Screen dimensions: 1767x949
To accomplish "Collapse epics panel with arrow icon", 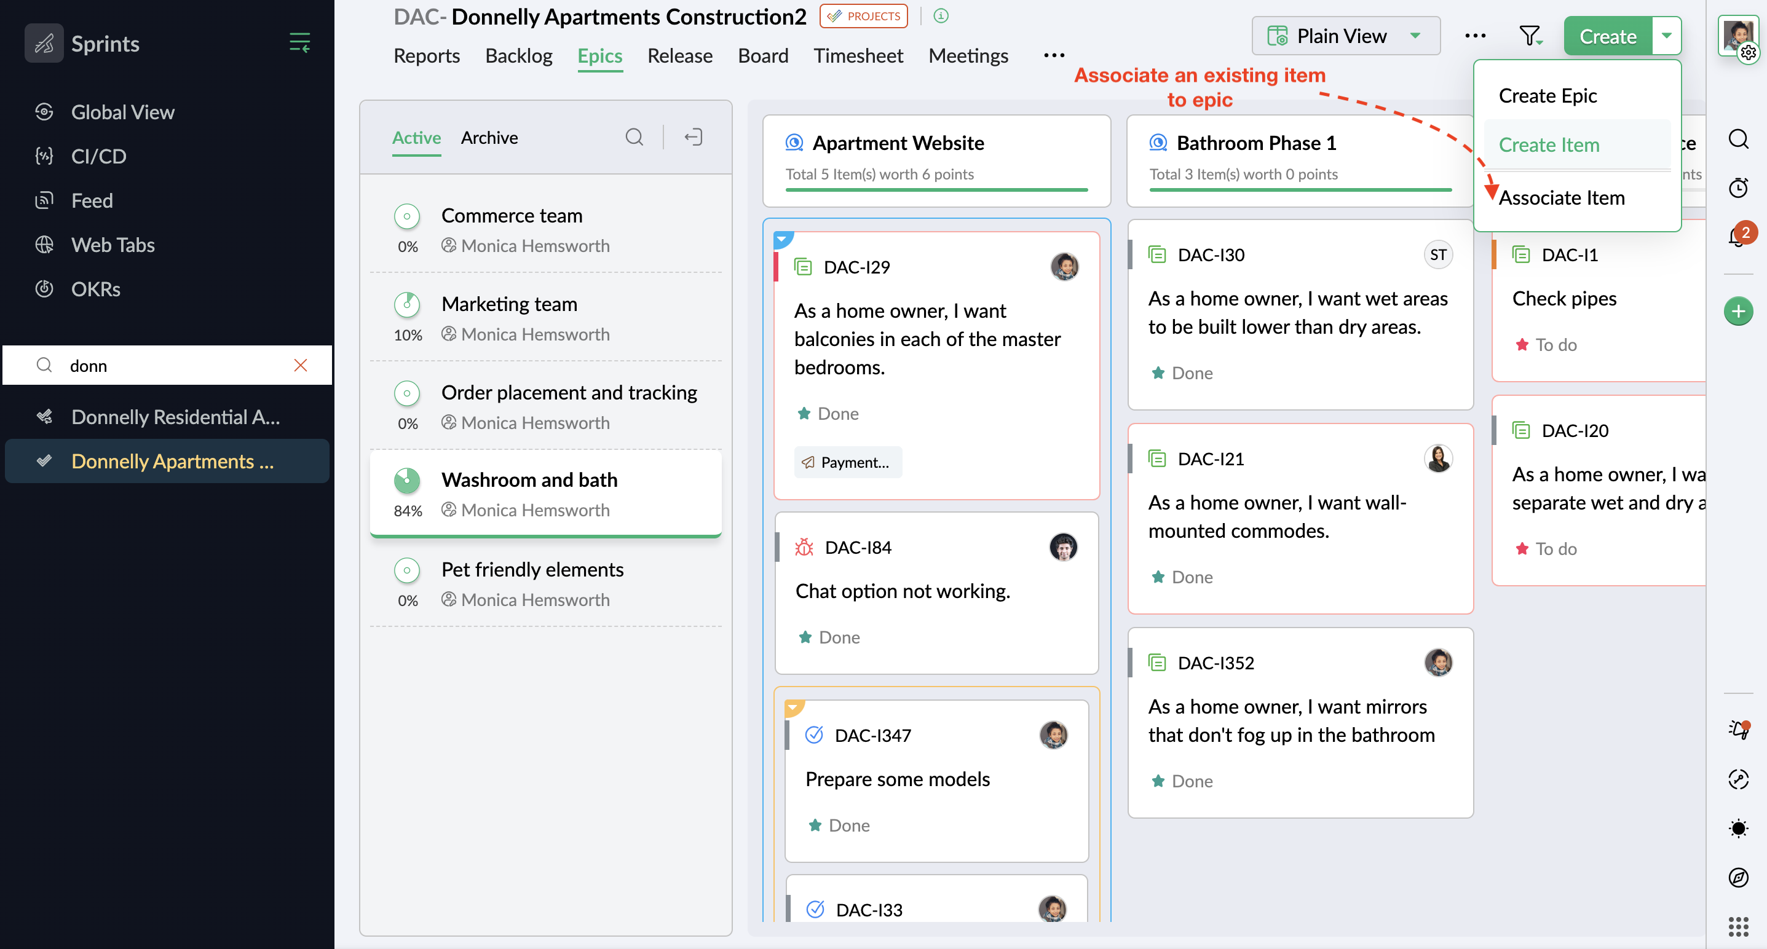I will 693,137.
